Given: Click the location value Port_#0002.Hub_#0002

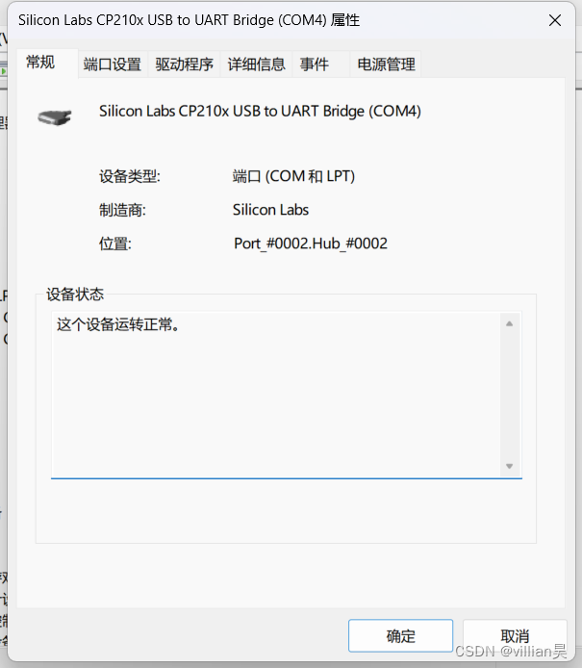Looking at the screenshot, I should (x=311, y=244).
